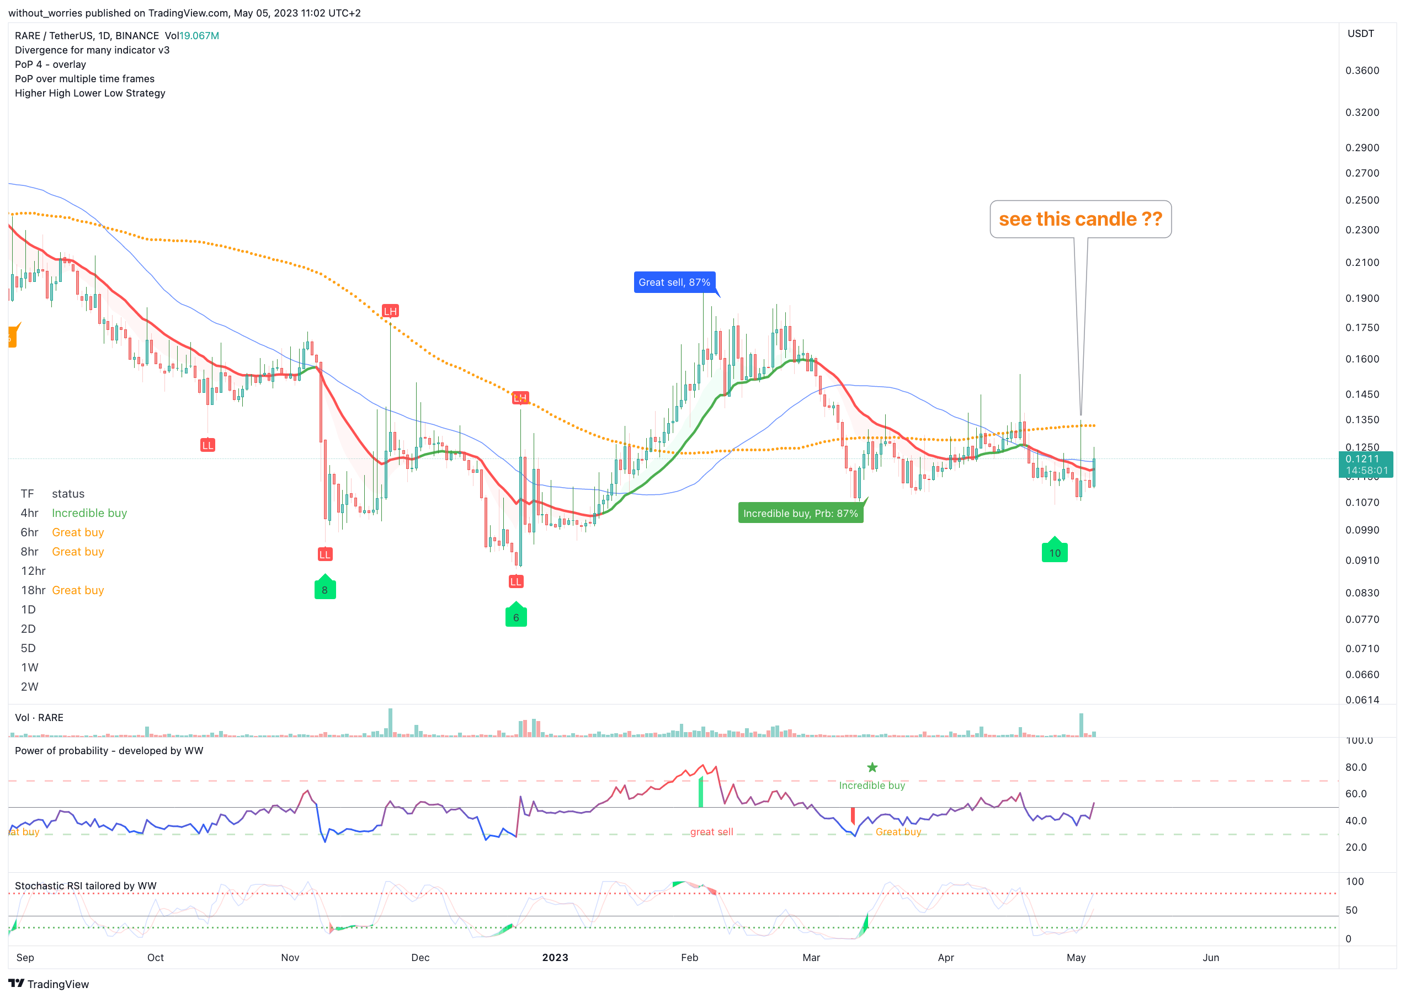Click 'Stochastic RSI tailored by WW' label
This screenshot has width=1405, height=998.
click(x=86, y=885)
